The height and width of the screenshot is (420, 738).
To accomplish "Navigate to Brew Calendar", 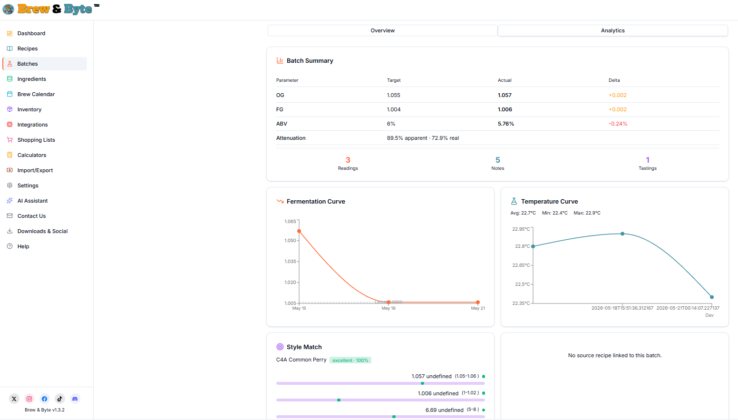I will pos(45,94).
